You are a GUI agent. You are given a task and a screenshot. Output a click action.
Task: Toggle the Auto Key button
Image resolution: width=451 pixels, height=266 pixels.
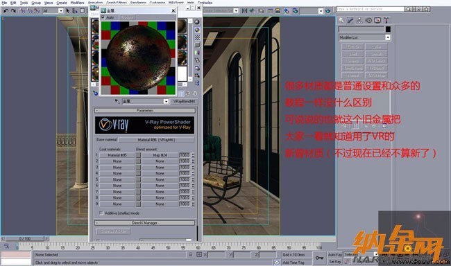click(x=335, y=254)
